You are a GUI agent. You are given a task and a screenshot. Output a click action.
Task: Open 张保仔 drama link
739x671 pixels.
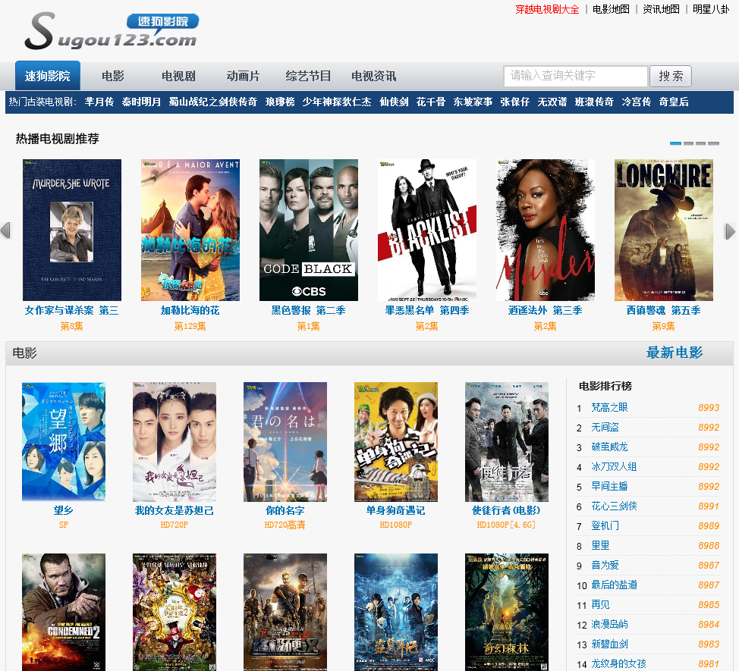[515, 102]
